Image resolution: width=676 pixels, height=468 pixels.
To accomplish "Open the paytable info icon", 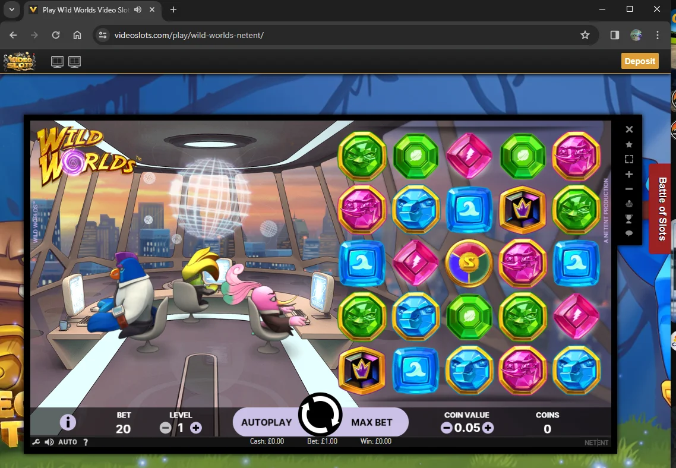I will point(68,422).
